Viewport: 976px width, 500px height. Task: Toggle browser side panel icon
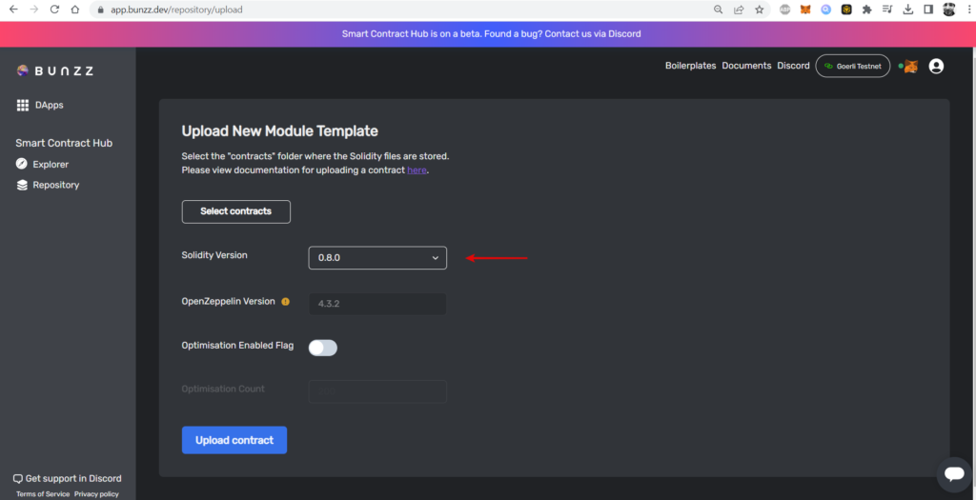tap(928, 10)
